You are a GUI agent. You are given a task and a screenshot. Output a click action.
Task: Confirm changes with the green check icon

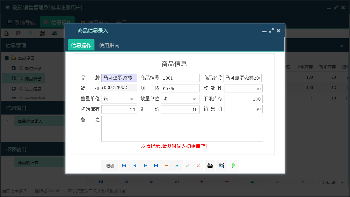click(x=187, y=165)
